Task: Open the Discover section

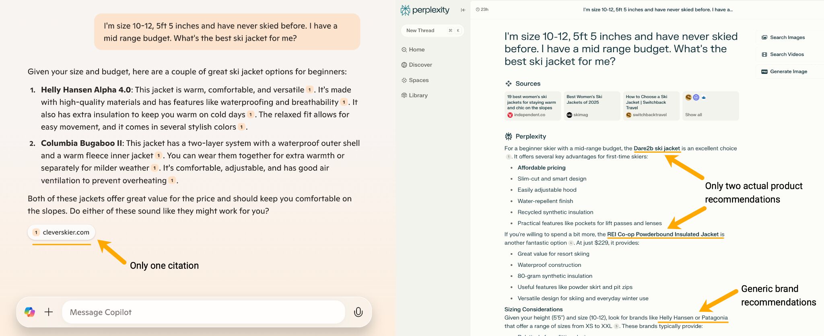Action: [x=420, y=65]
